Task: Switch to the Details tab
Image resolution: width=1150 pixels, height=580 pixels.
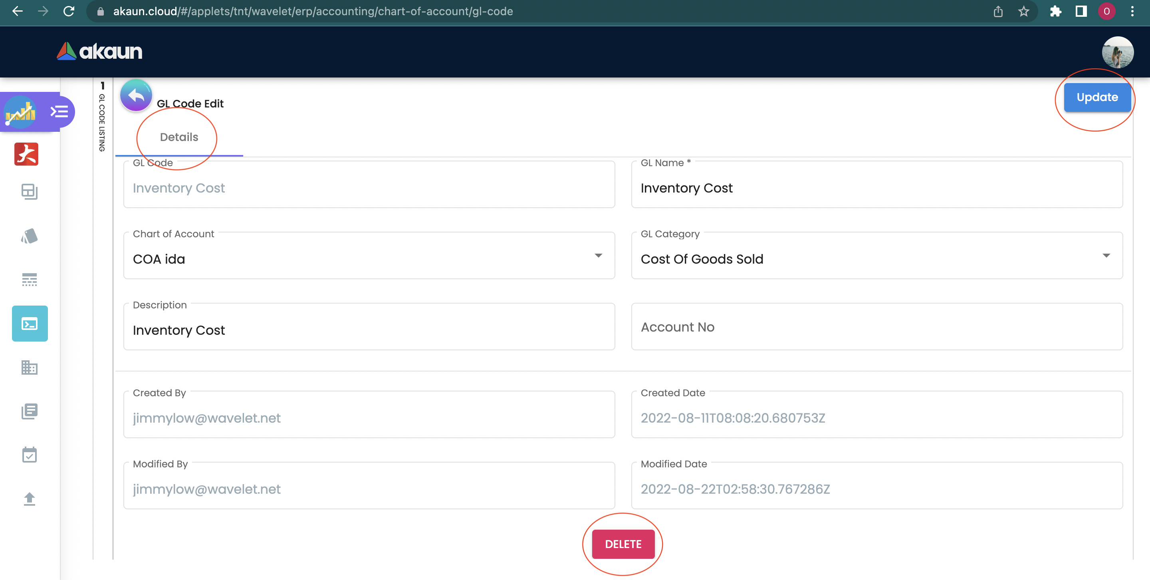Action: tap(178, 137)
